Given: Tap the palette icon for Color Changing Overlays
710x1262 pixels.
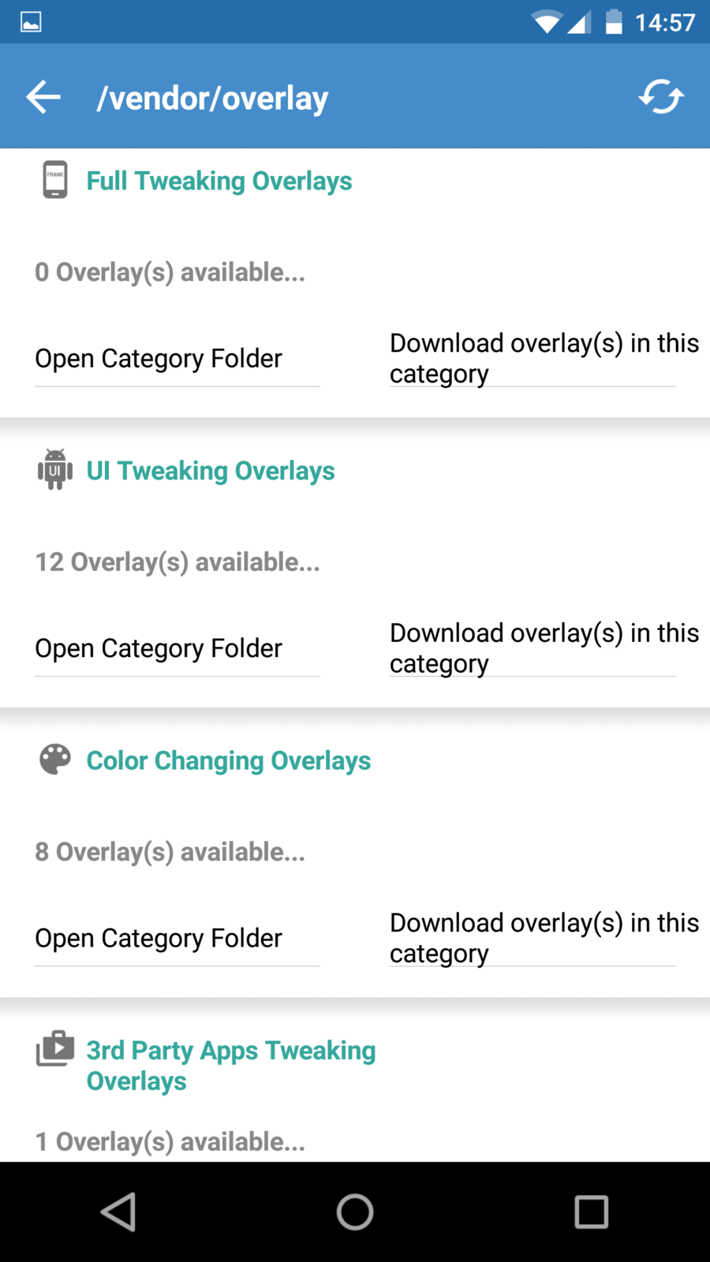Looking at the screenshot, I should coord(55,760).
